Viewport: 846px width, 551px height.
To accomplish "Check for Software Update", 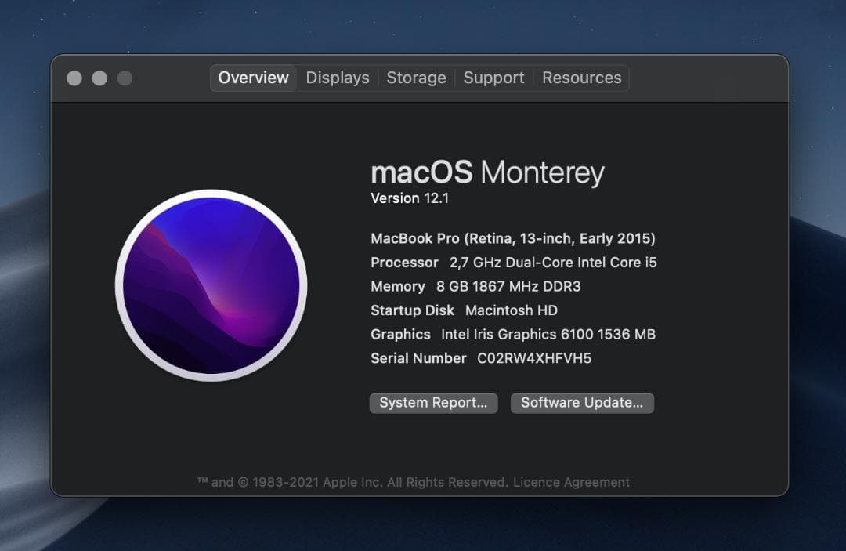I will click(x=582, y=403).
